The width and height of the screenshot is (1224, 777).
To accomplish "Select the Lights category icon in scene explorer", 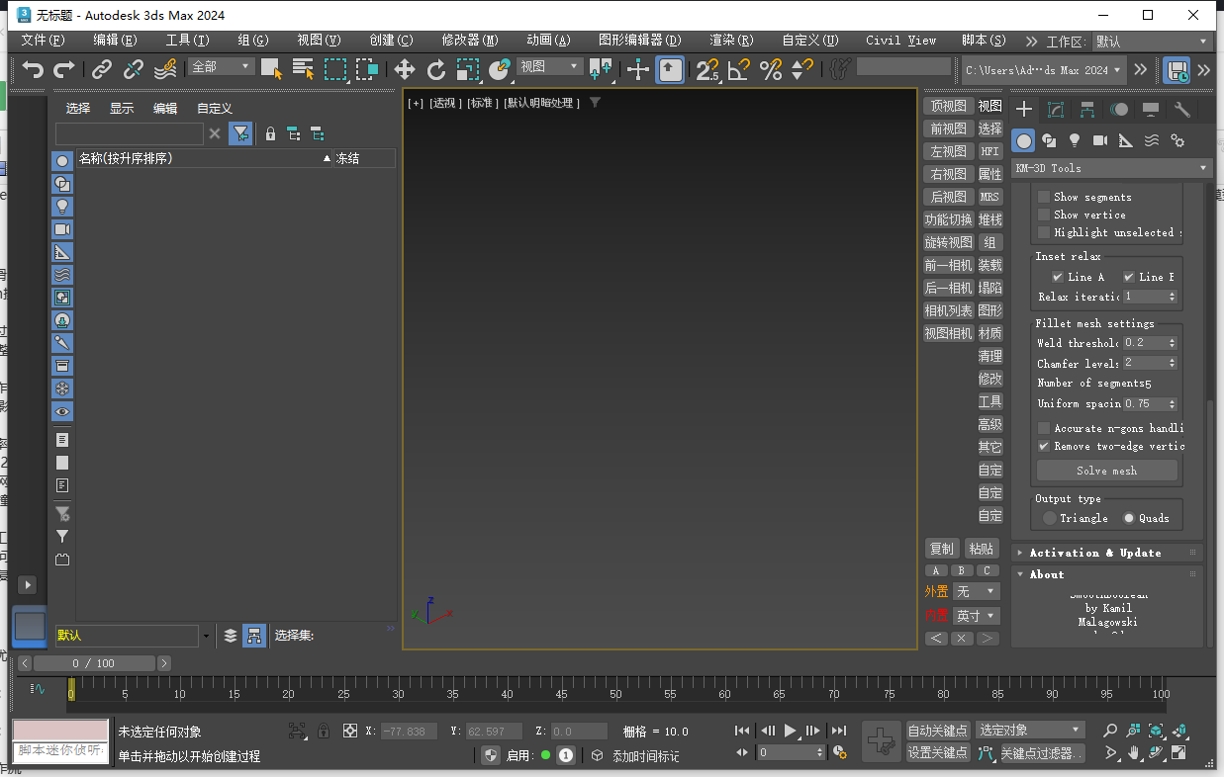I will [62, 207].
